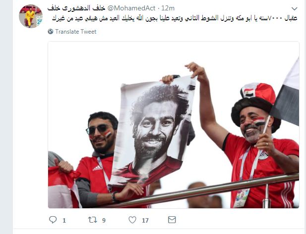
Task: Click the reply speech bubble icon
Action: tap(53, 220)
